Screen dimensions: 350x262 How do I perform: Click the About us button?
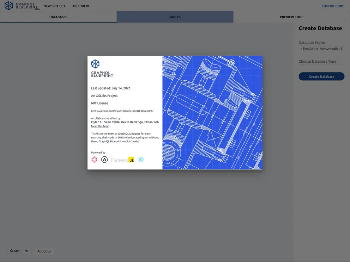pos(44,251)
